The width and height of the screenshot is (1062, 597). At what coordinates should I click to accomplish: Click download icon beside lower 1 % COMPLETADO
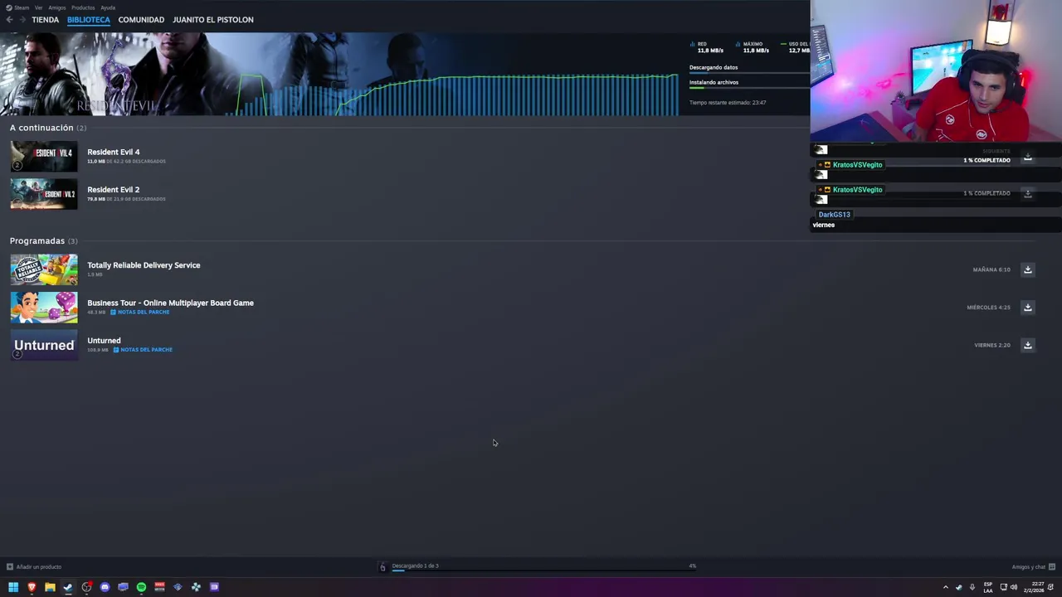1027,193
